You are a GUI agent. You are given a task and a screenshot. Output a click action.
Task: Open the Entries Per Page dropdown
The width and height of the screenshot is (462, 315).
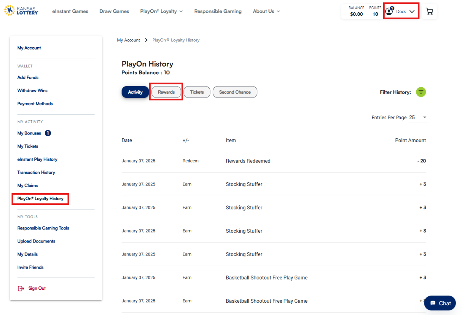click(x=418, y=118)
